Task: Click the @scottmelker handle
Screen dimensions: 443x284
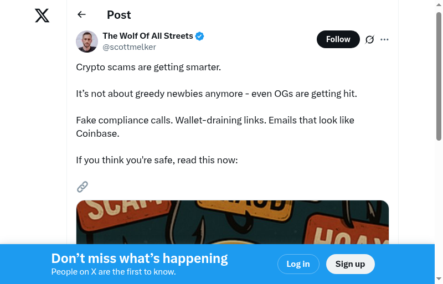Action: pyautogui.click(x=129, y=47)
